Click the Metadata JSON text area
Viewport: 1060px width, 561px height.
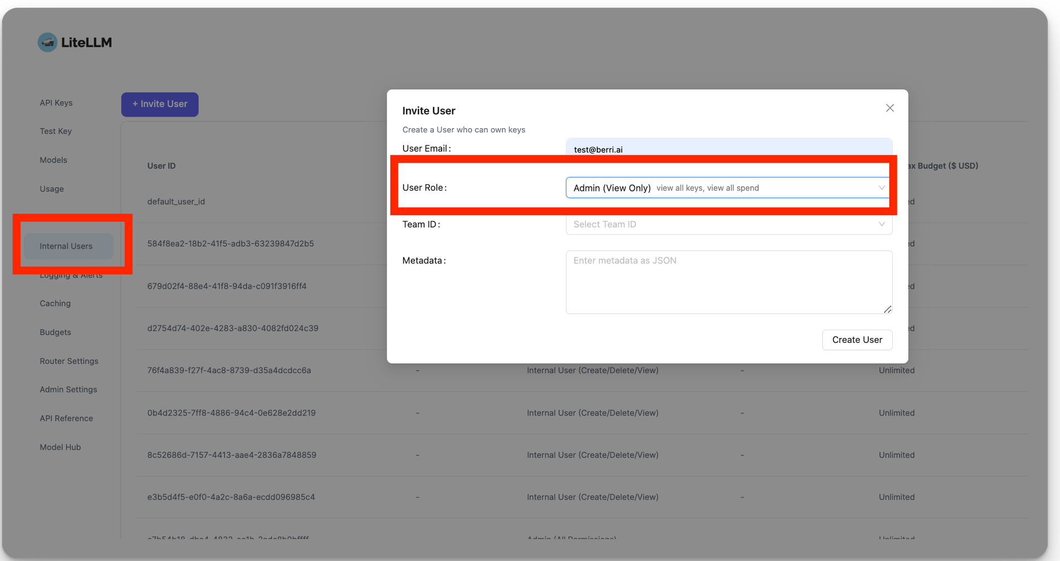point(729,282)
